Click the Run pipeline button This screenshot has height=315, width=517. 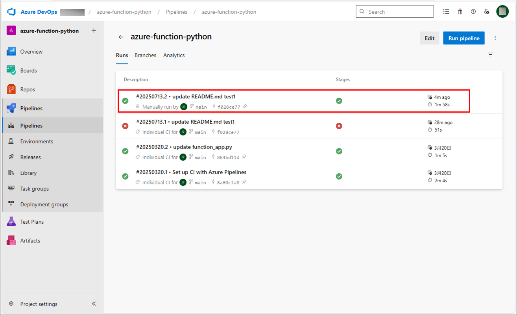coord(464,38)
